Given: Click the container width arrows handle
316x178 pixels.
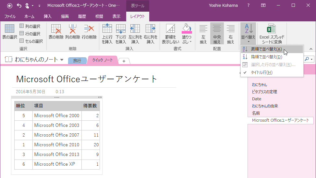Looking at the screenshot, I should (100, 97).
